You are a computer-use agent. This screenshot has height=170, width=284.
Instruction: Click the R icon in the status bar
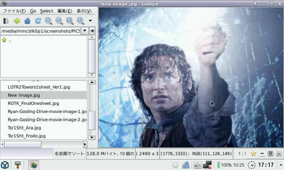[x=271, y=154]
